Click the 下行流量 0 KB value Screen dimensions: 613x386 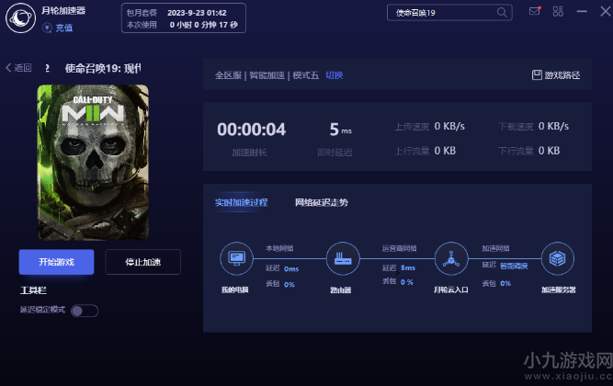coord(549,151)
